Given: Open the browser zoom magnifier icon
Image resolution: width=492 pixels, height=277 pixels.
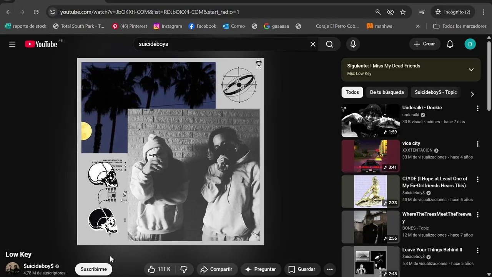Looking at the screenshot, I should 378,12.
